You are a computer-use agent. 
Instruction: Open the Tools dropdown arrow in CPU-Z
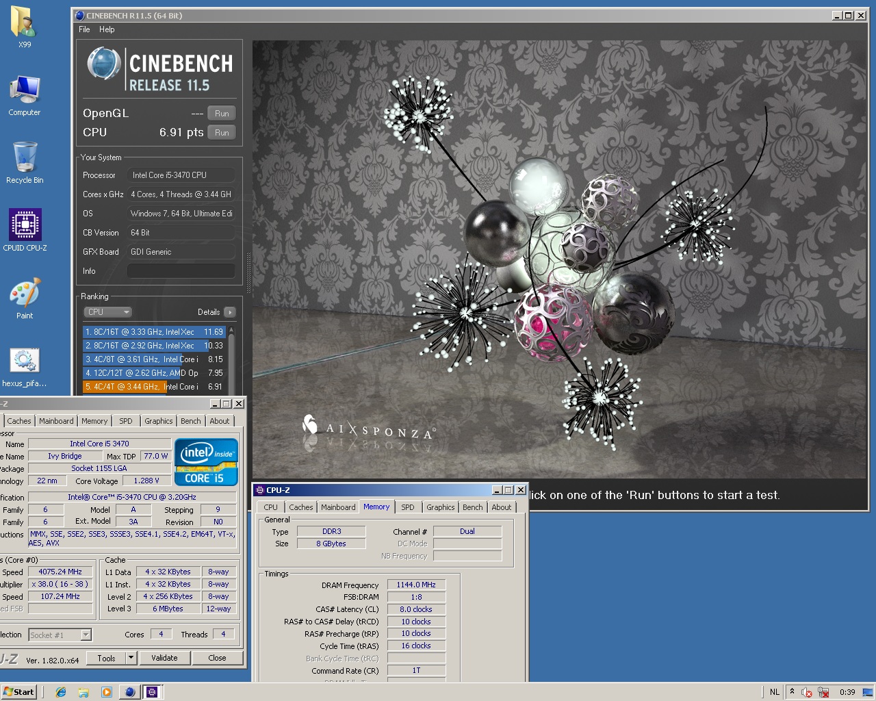pos(131,658)
